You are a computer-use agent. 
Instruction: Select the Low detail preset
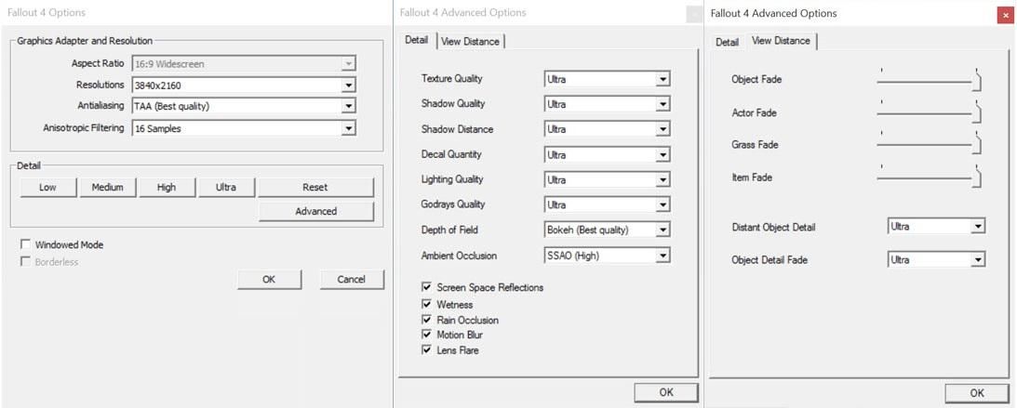coord(48,187)
